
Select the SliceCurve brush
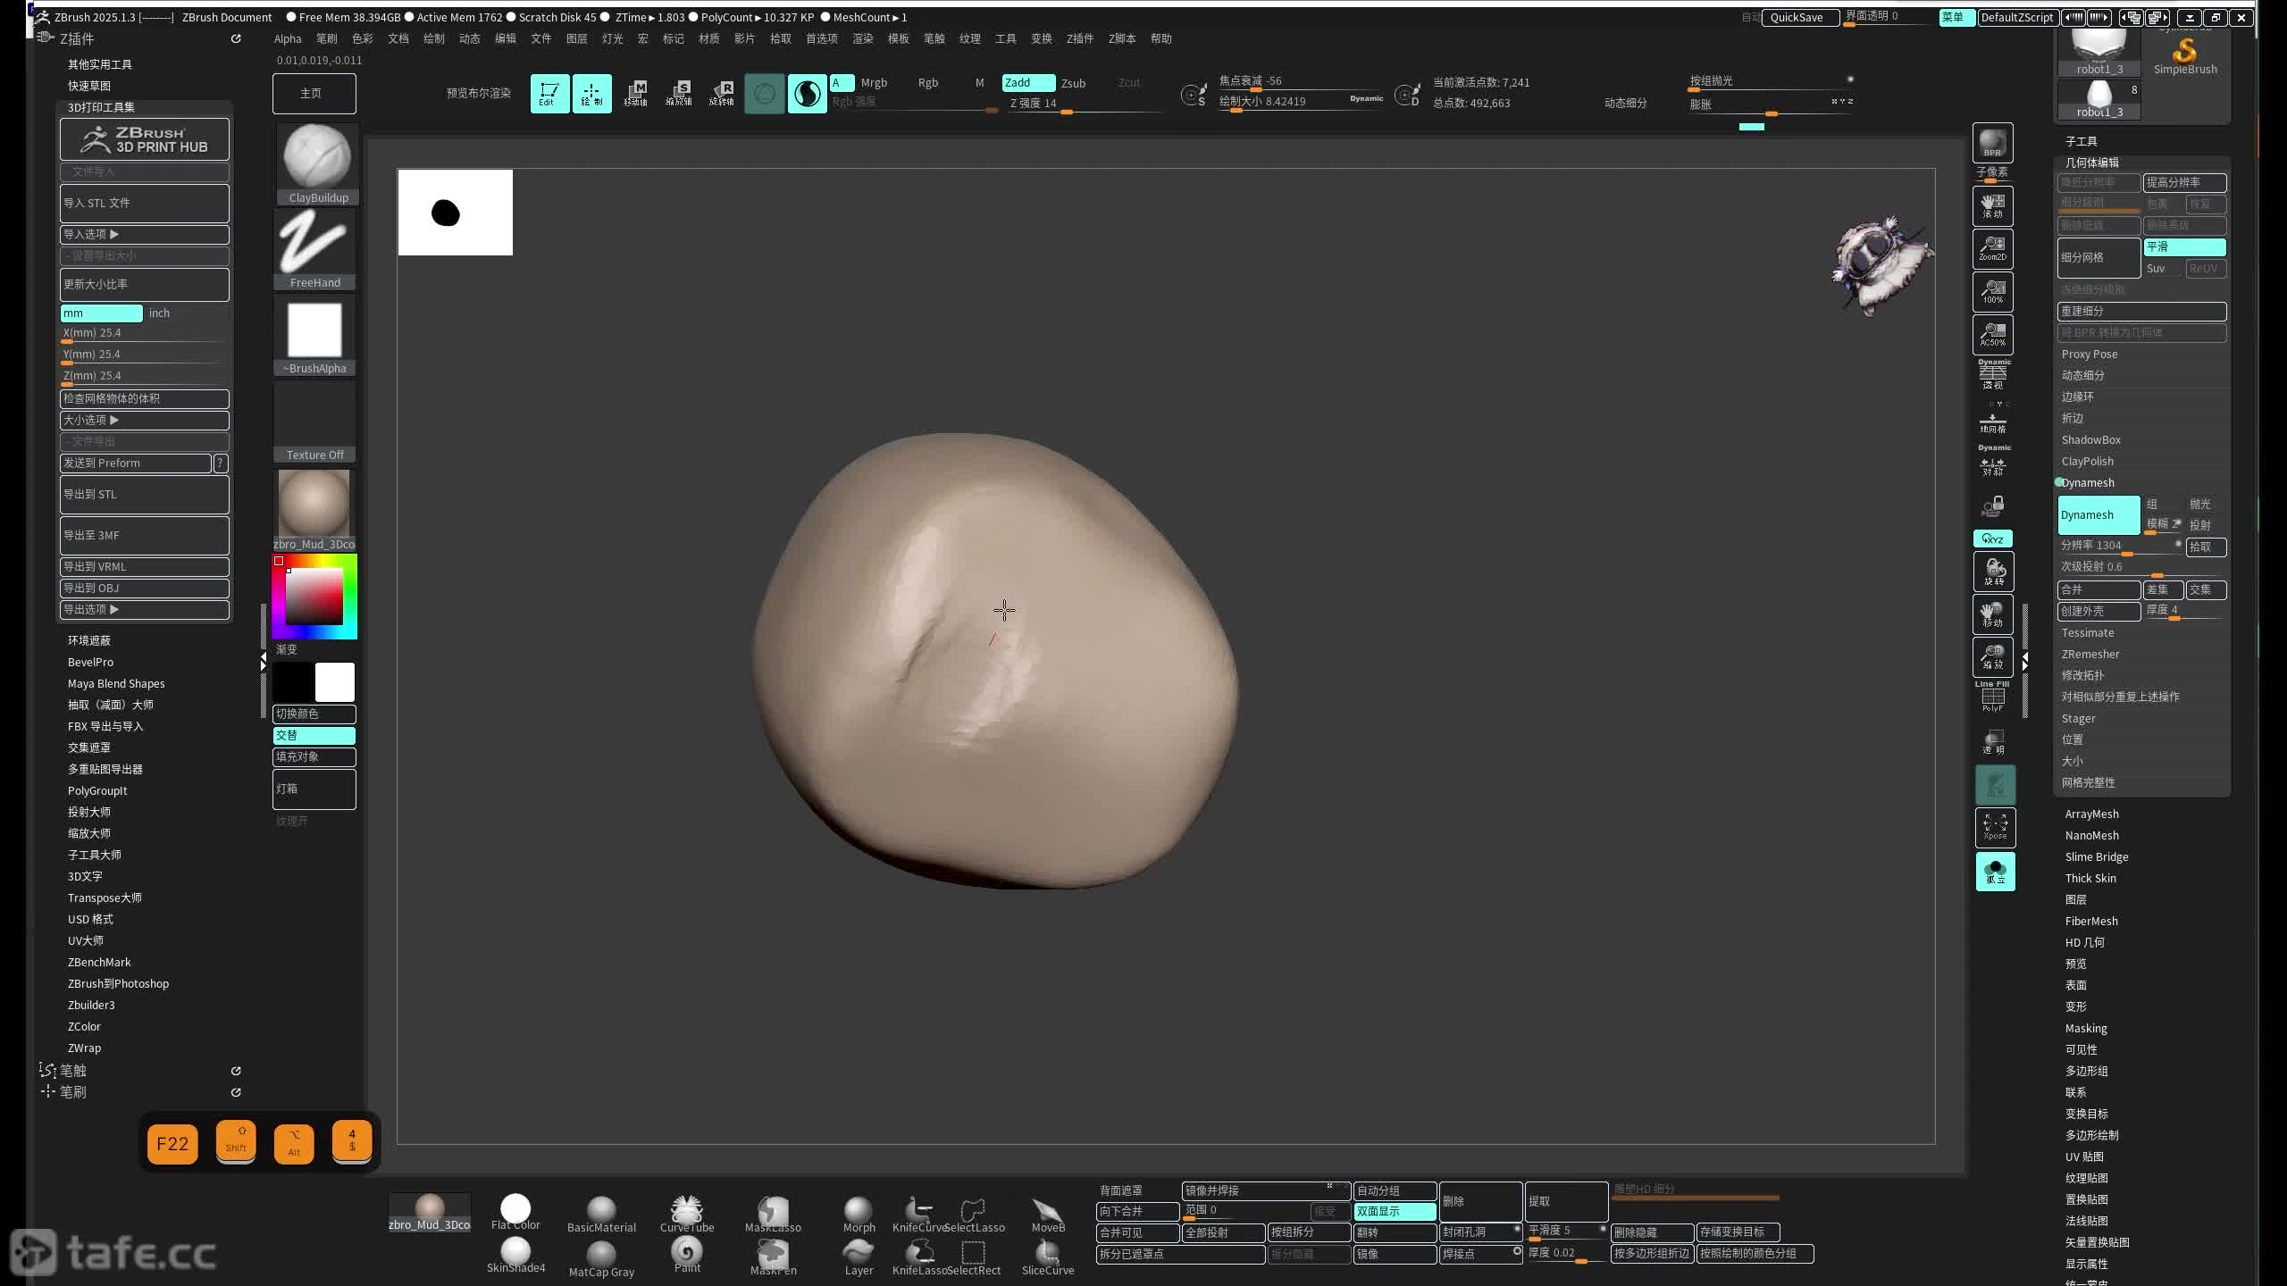(1048, 1257)
